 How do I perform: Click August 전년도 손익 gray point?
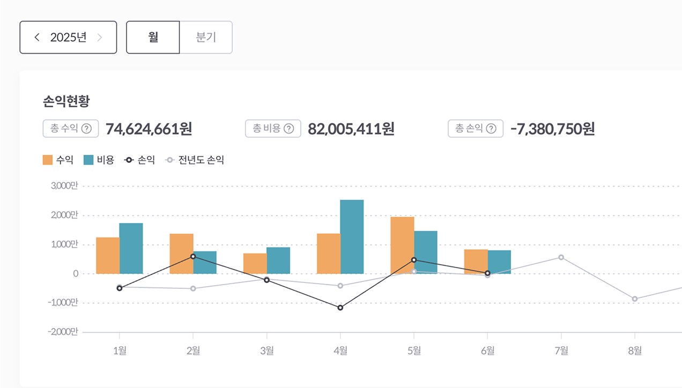[635, 299]
